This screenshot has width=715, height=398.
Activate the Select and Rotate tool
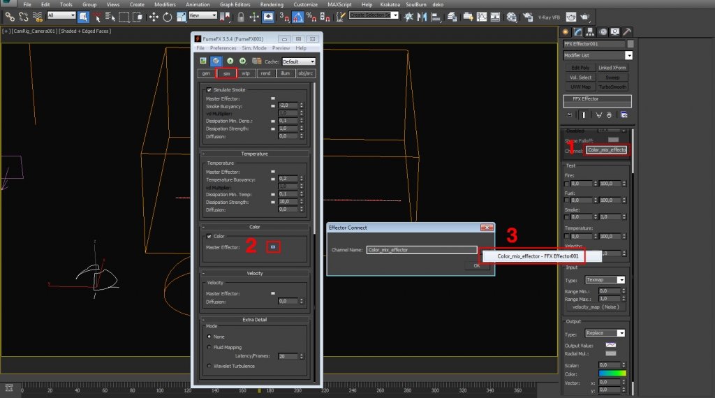[168, 17]
